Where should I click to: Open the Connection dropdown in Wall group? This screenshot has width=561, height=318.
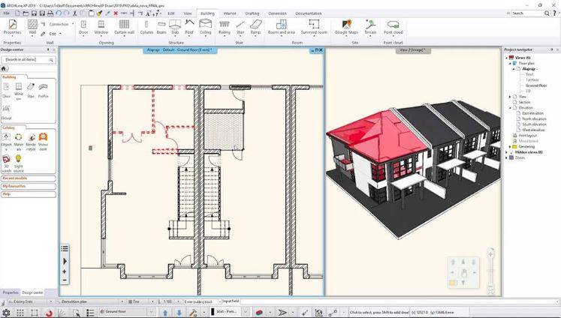[x=59, y=24]
